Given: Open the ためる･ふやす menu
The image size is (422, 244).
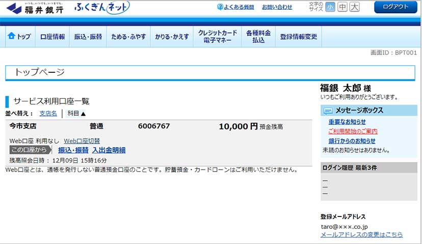Looking at the screenshot, I should [128, 37].
